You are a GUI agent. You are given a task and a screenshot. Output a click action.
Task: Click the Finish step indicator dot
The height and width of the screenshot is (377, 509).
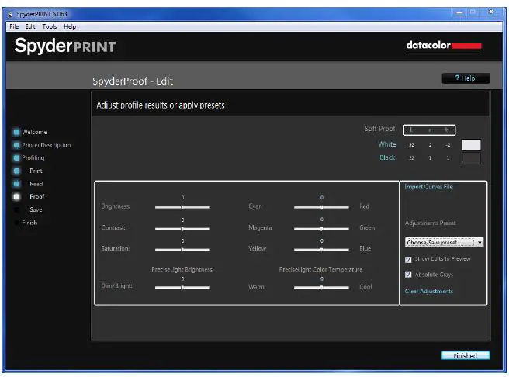tap(16, 223)
